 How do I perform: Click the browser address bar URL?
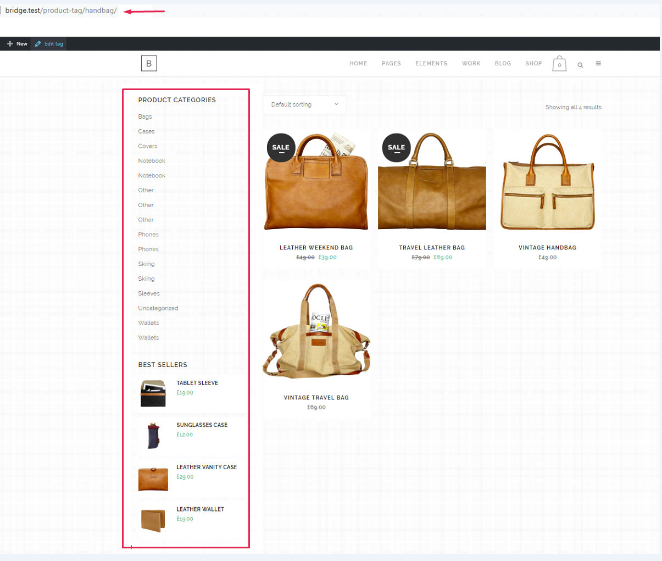61,10
